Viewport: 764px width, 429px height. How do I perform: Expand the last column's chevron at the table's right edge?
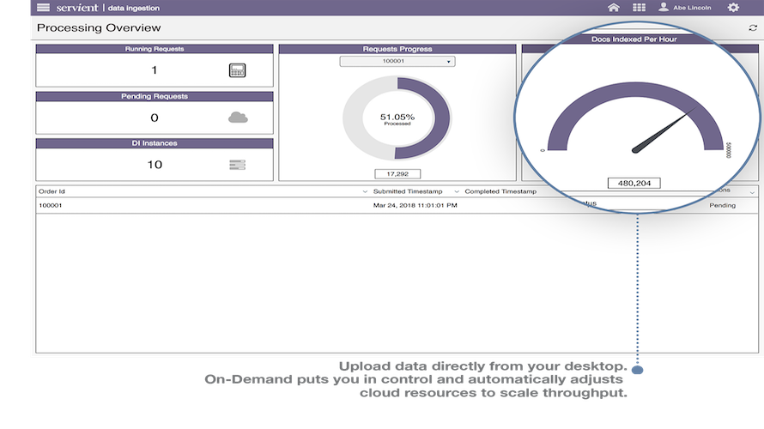click(752, 192)
